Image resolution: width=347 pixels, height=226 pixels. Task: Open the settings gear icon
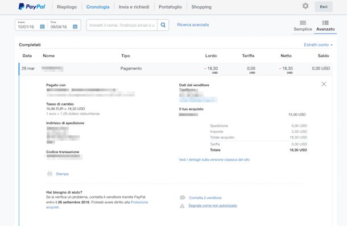[305, 6]
